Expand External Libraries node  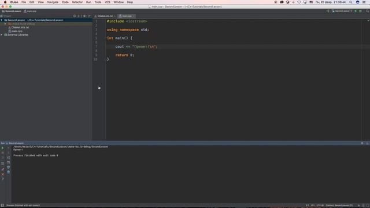coord(2,35)
